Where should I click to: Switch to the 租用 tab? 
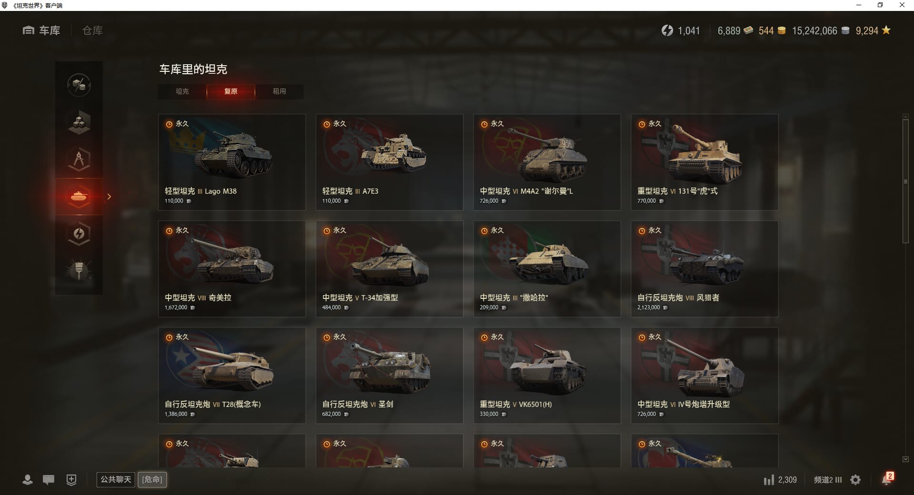coord(279,91)
